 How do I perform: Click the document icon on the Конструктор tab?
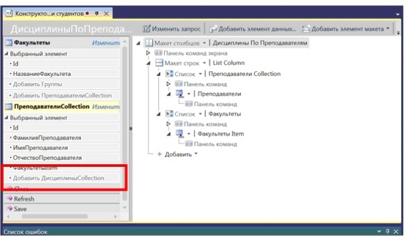click(x=9, y=13)
